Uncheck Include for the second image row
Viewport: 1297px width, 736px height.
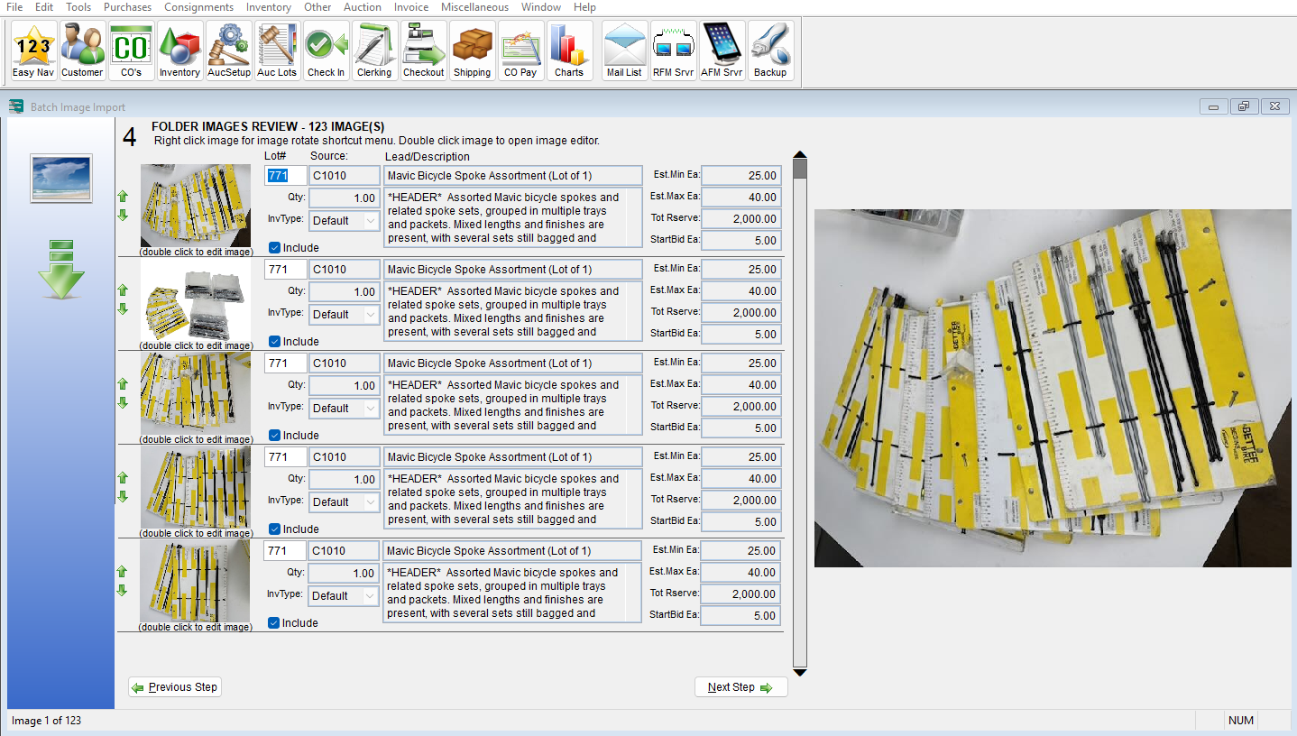[x=274, y=341]
